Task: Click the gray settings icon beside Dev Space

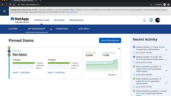Action: point(9,55)
